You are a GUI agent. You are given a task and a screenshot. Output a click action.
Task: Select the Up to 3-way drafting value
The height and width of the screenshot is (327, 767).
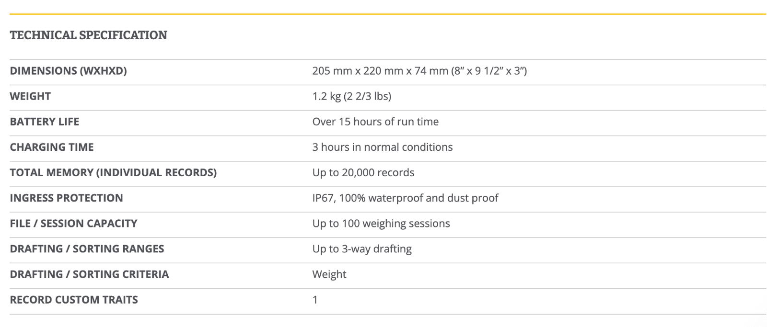(362, 248)
